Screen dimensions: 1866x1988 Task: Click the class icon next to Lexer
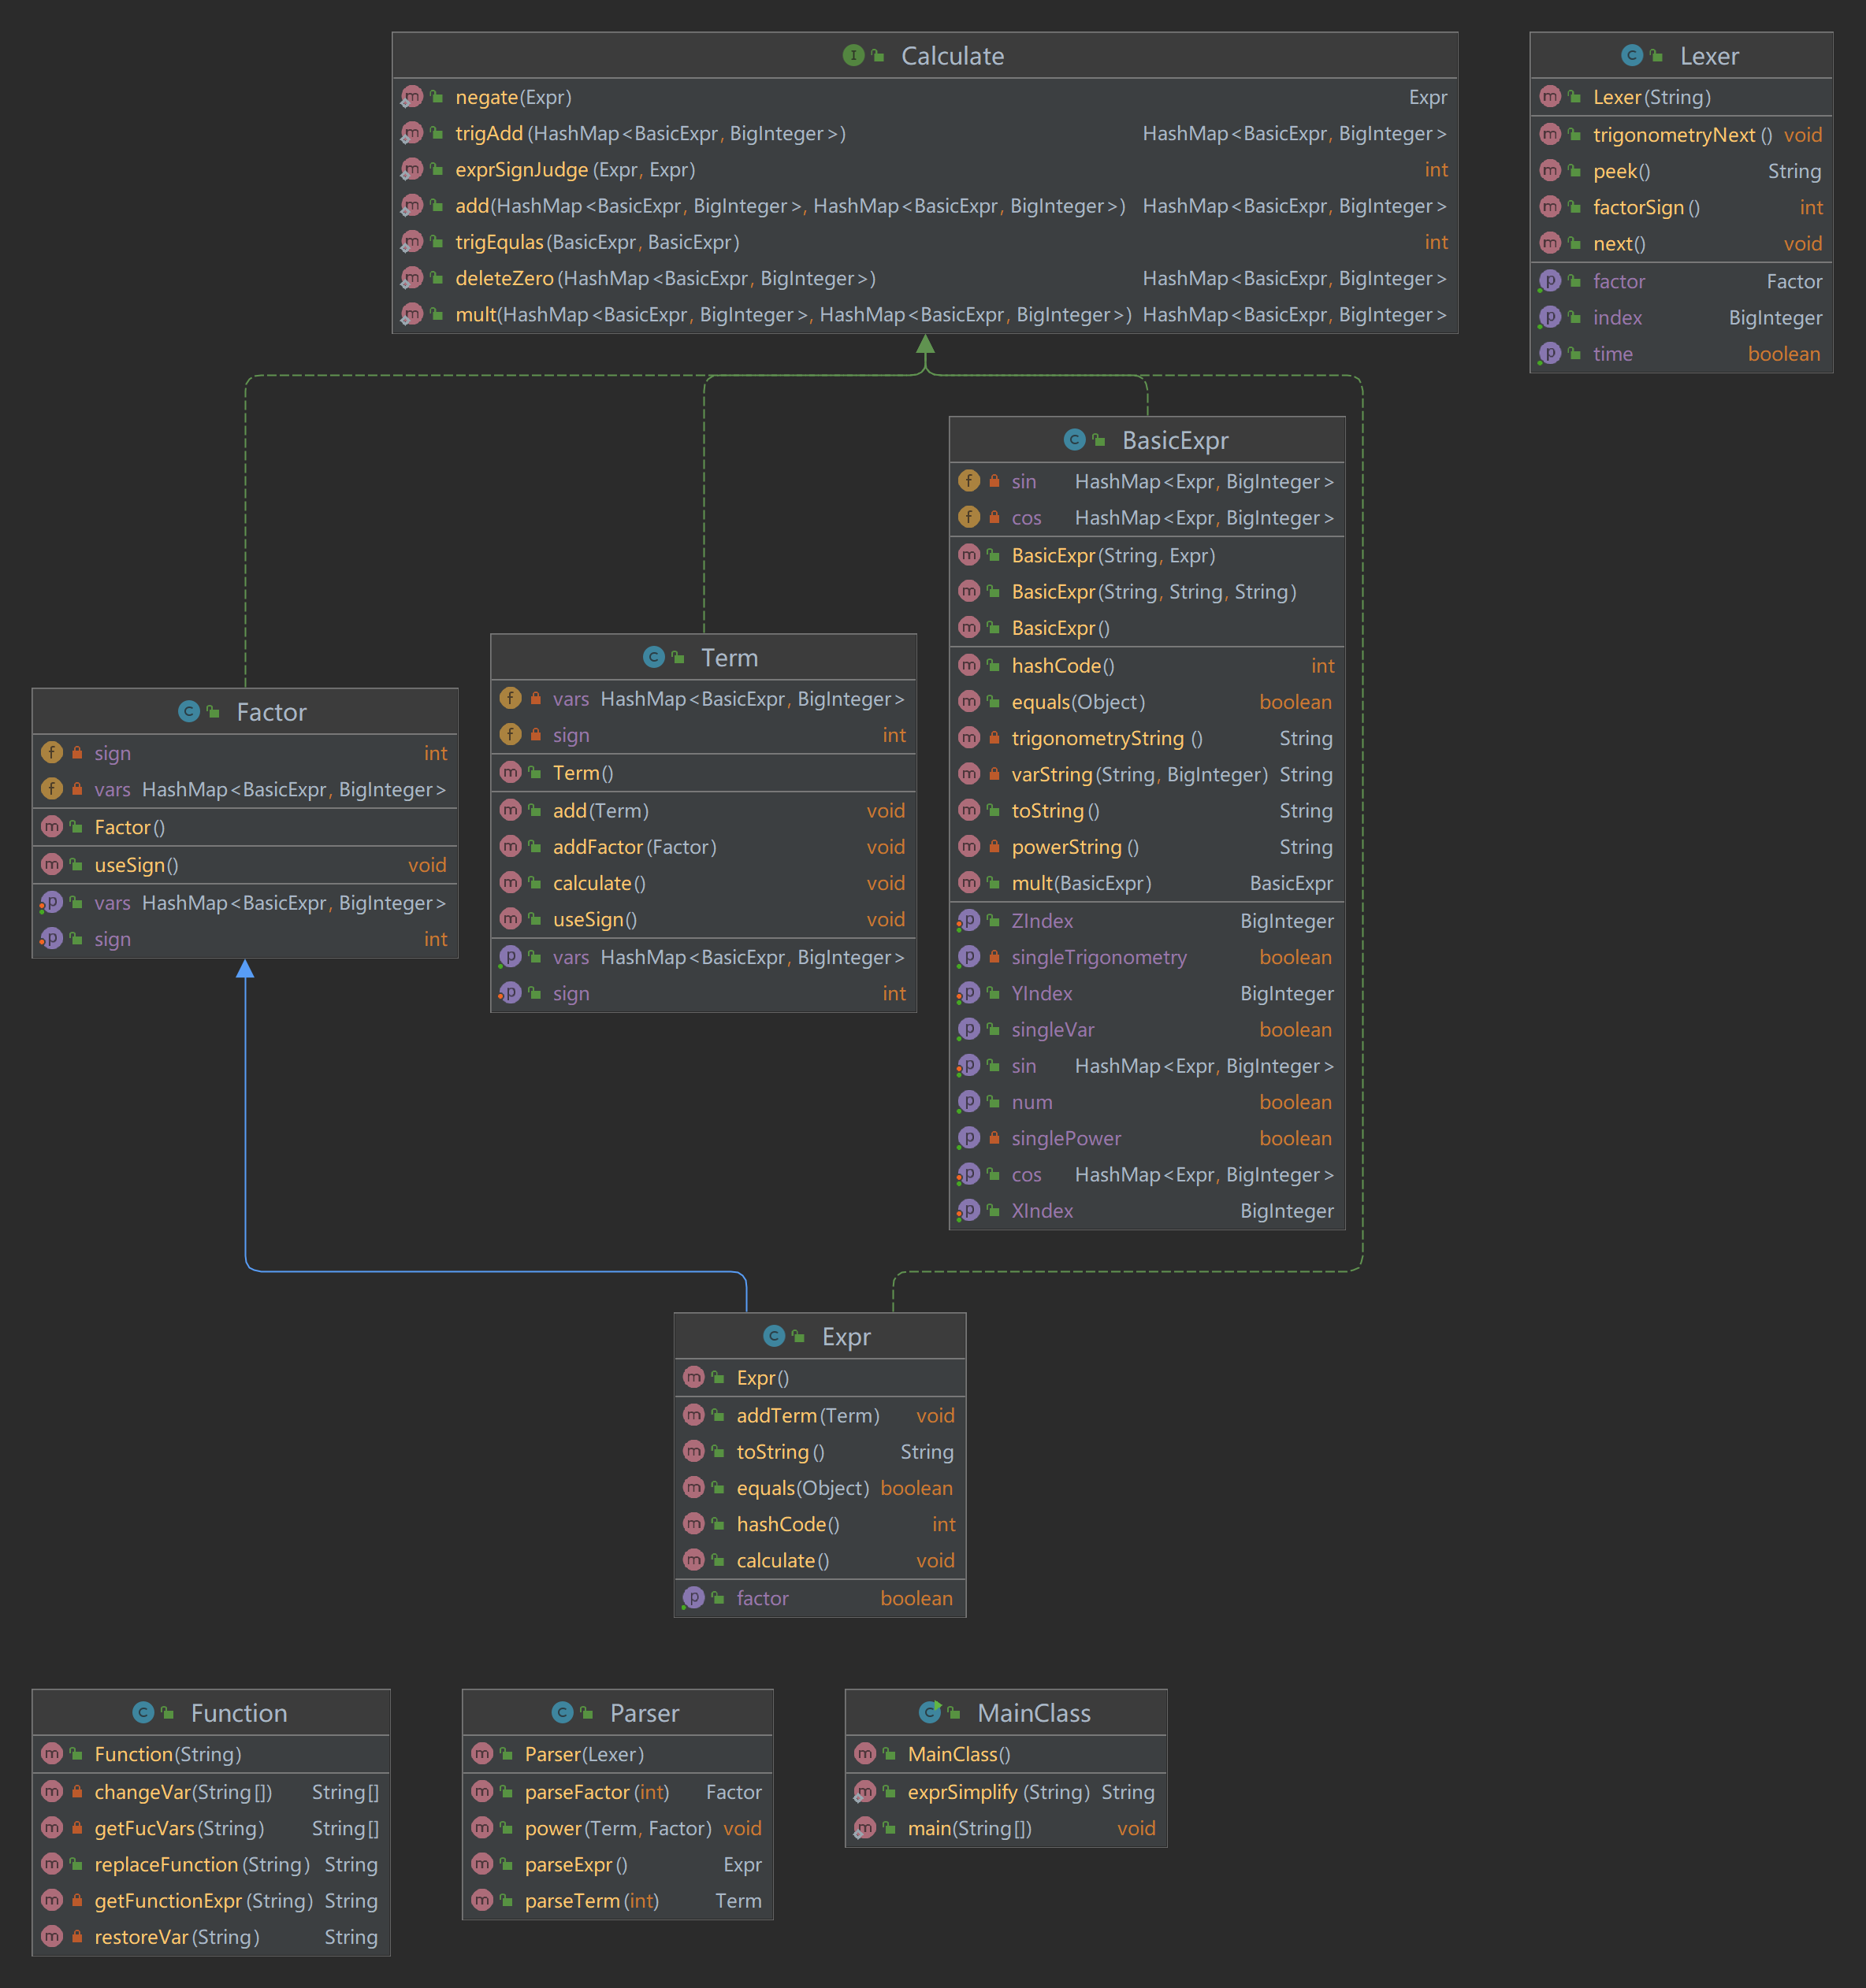pos(1632,56)
